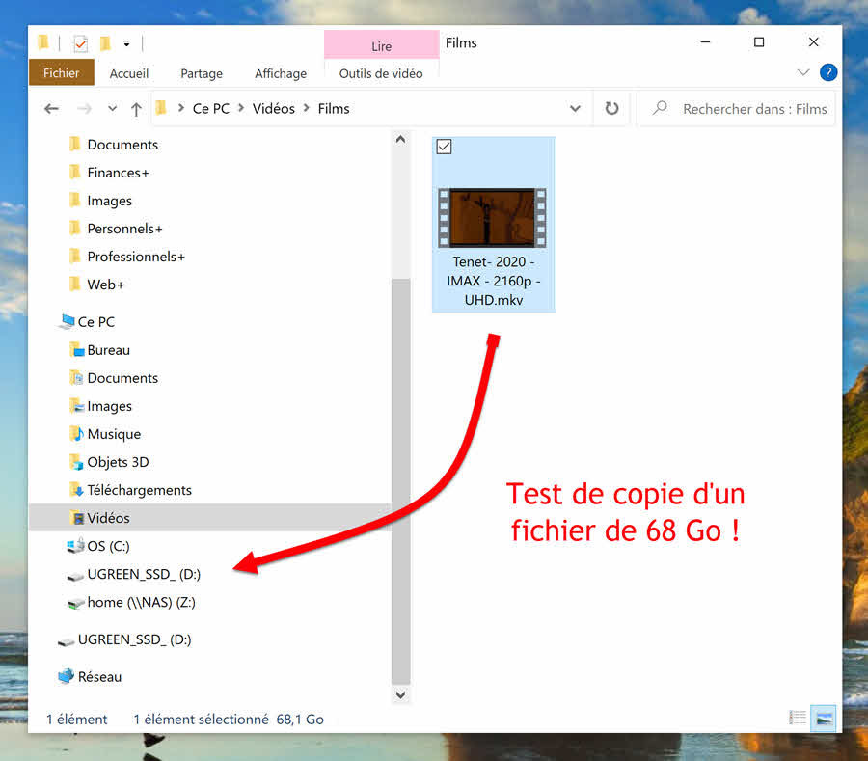Switch to the Accueil ribbon tab
The image size is (868, 761).
[x=129, y=73]
